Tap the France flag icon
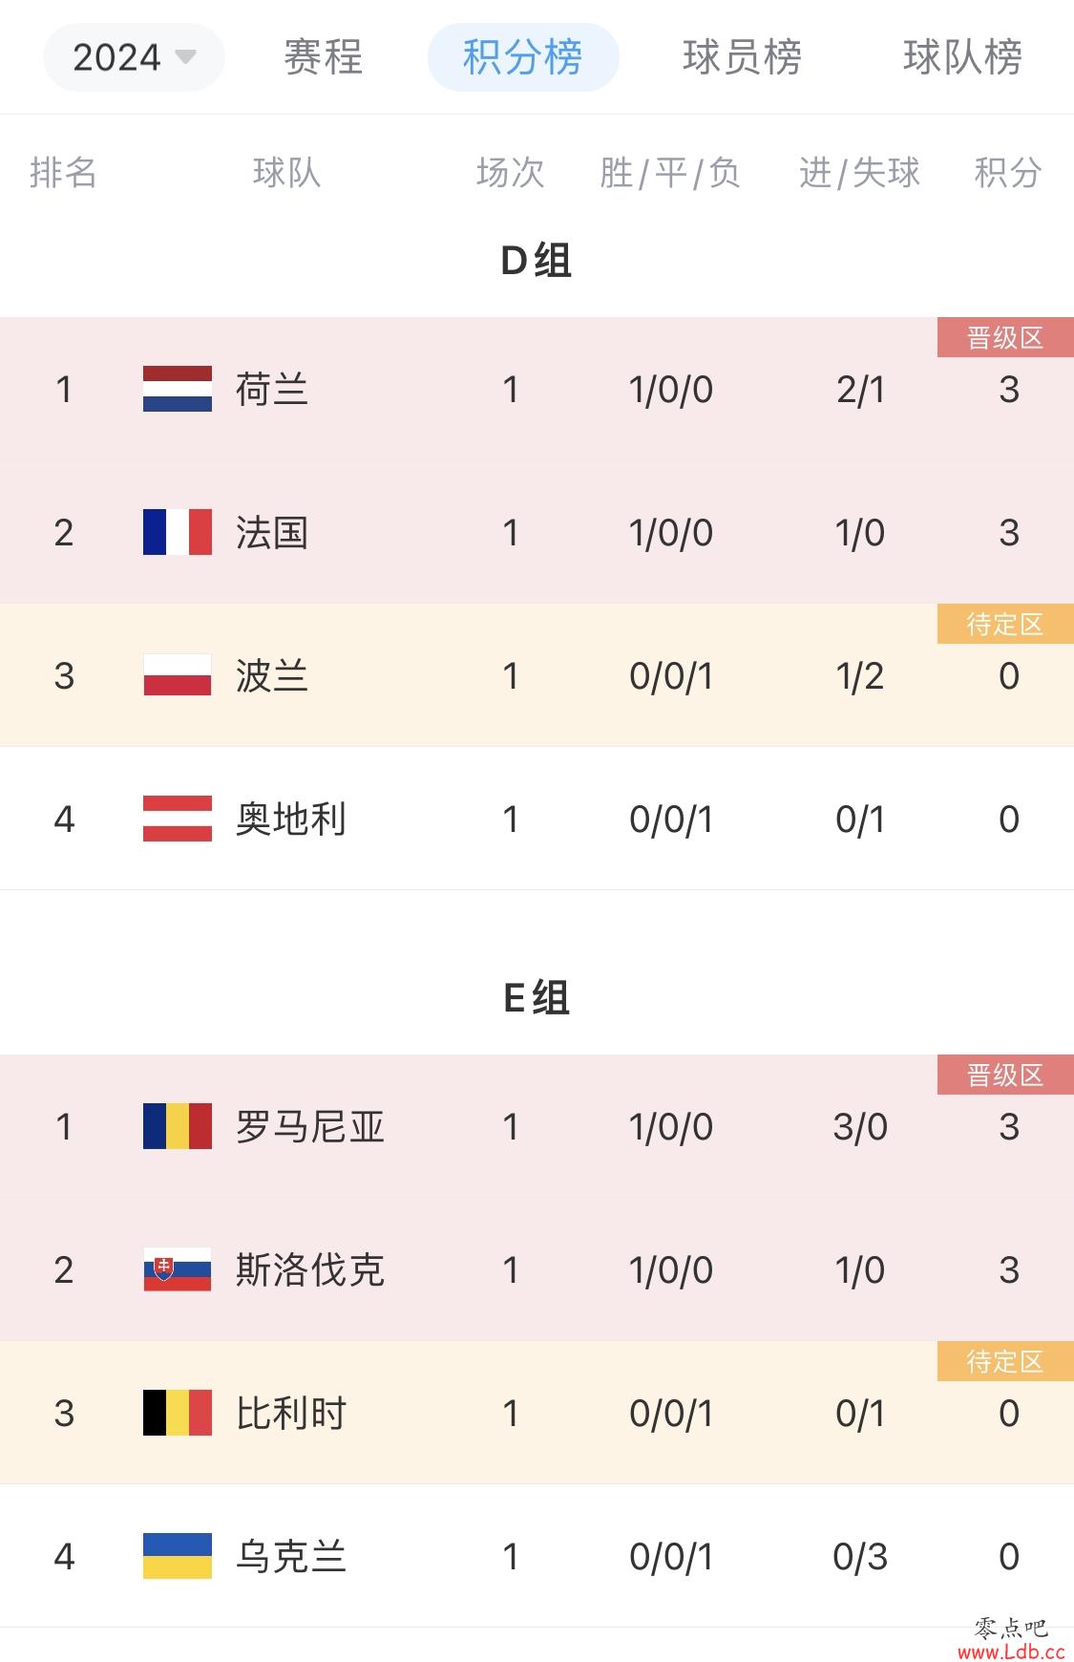This screenshot has height=1662, width=1074. pos(178,532)
